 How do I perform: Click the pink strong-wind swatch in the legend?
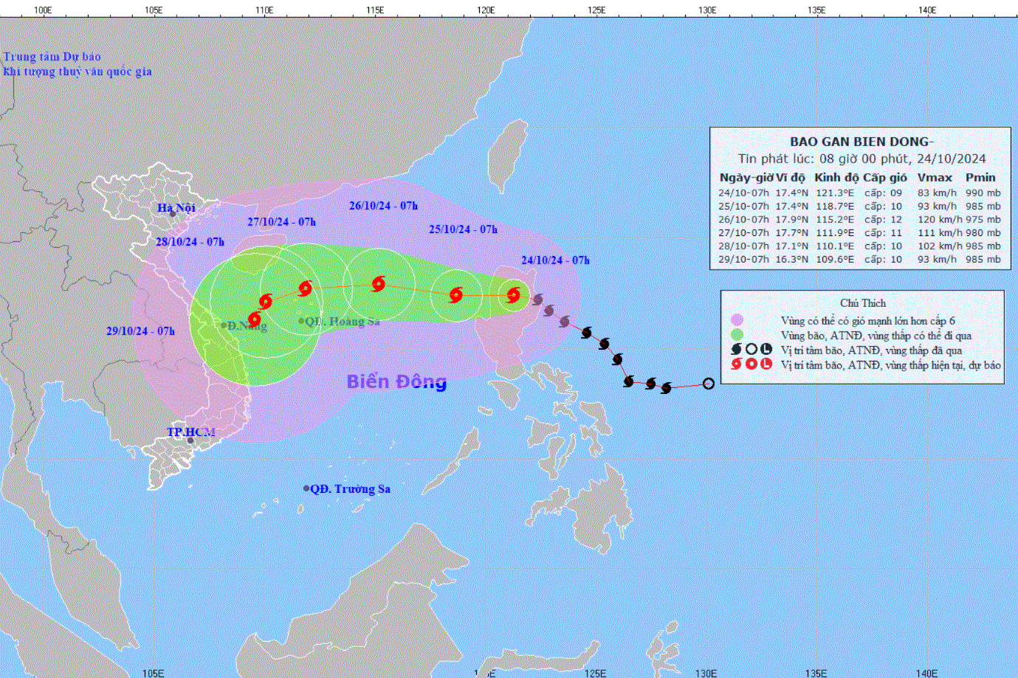(737, 320)
